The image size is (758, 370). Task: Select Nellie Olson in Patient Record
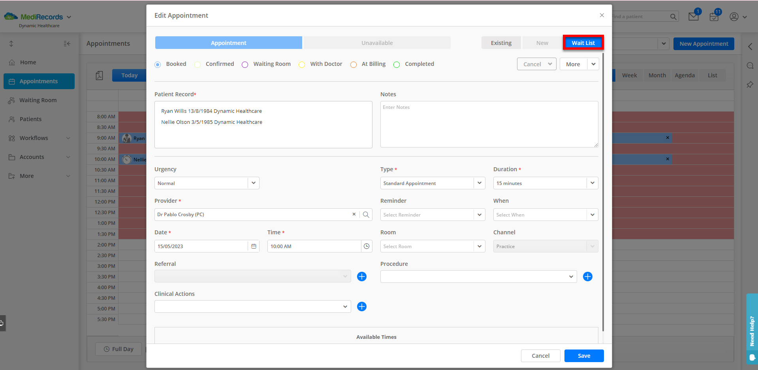[212, 122]
